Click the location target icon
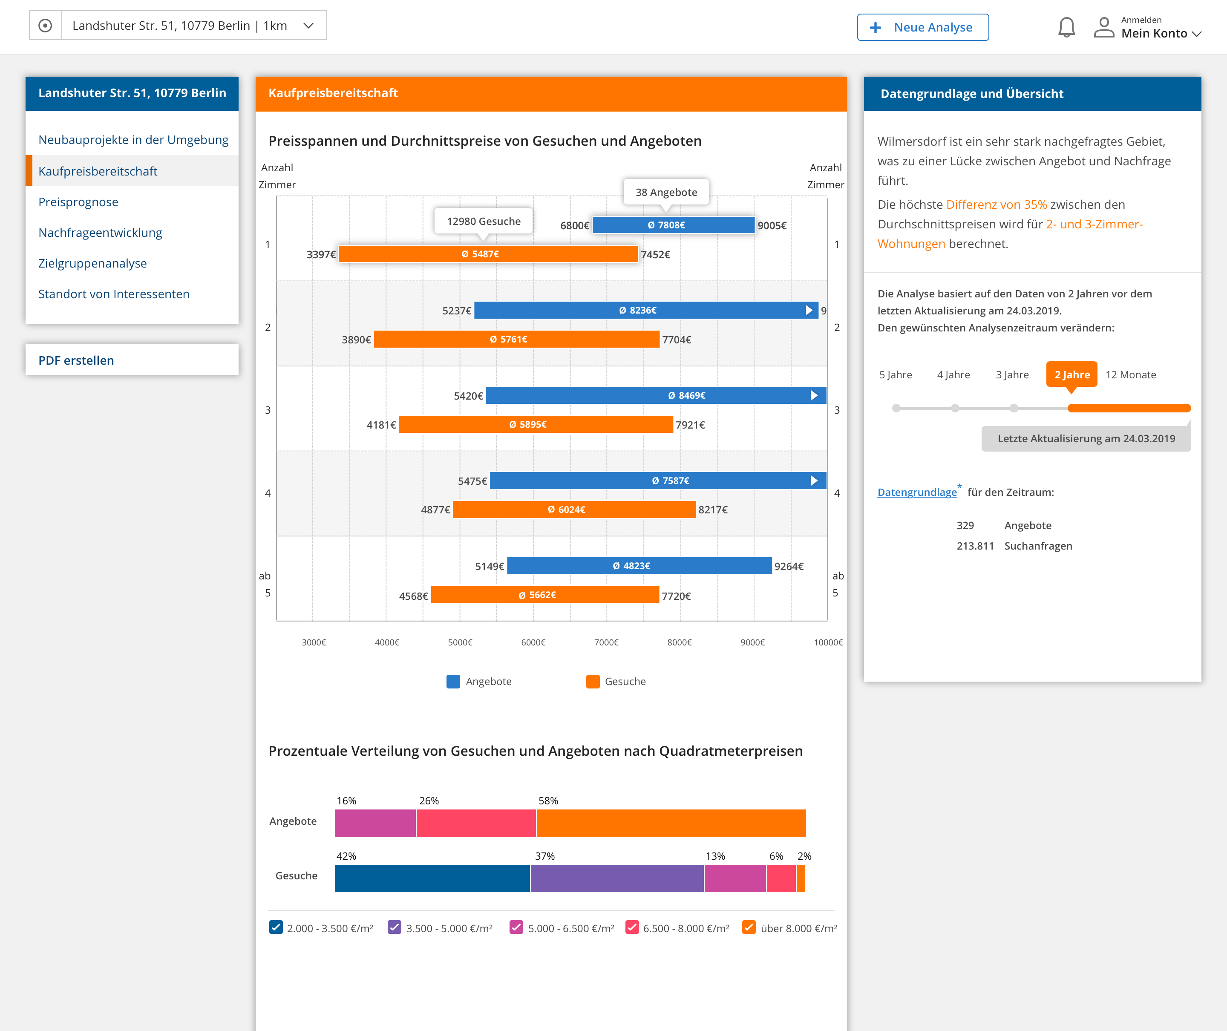The width and height of the screenshot is (1227, 1031). 45,26
